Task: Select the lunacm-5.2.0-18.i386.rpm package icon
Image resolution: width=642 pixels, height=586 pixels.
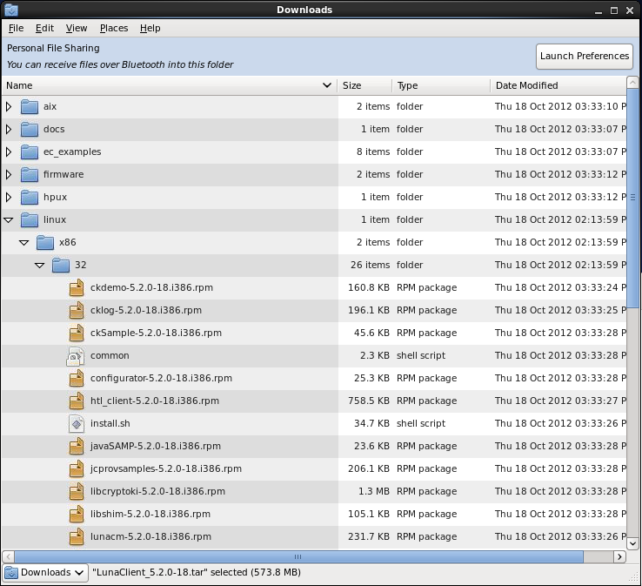Action: [x=77, y=536]
